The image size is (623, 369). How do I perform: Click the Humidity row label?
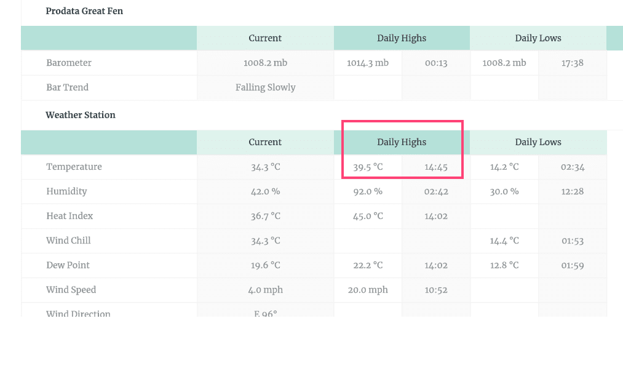tap(66, 191)
